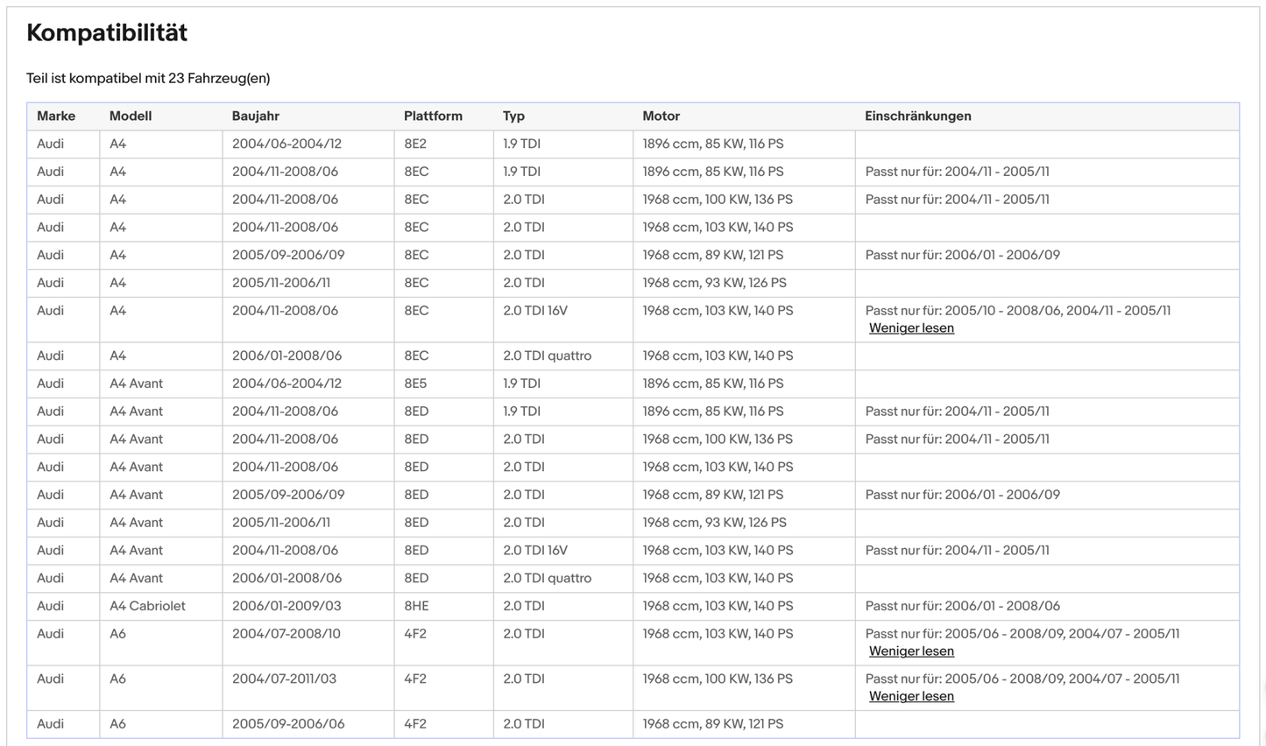Screen dimensions: 1266x746
Task: Select the 'A4 Cabriolet' model cell
Action: (147, 606)
